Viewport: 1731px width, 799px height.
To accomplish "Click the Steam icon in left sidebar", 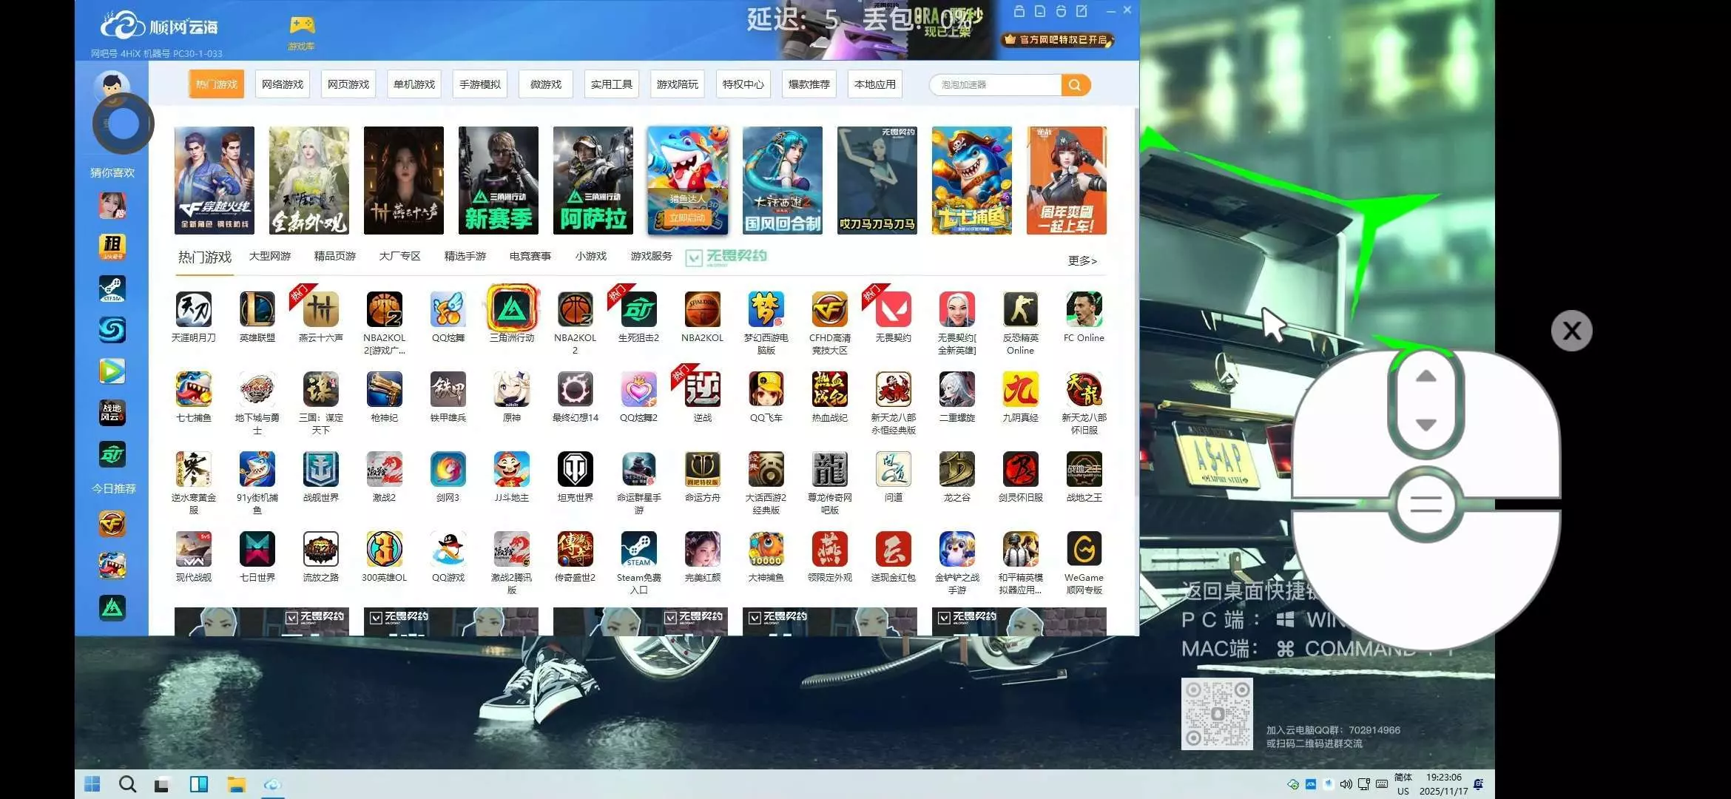I will (112, 289).
